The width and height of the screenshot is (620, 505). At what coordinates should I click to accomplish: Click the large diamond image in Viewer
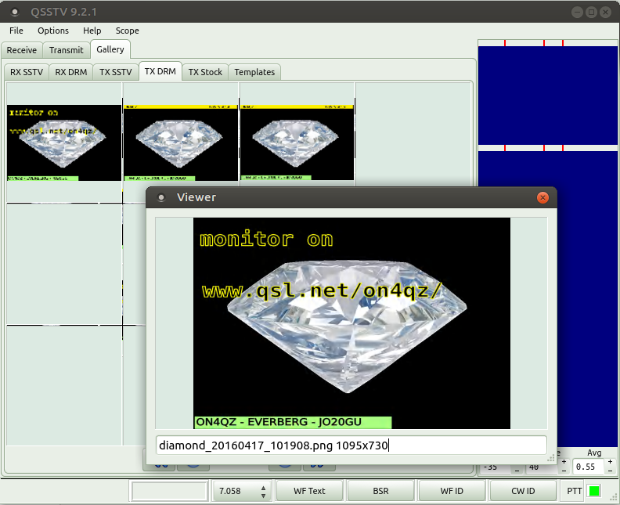351,323
